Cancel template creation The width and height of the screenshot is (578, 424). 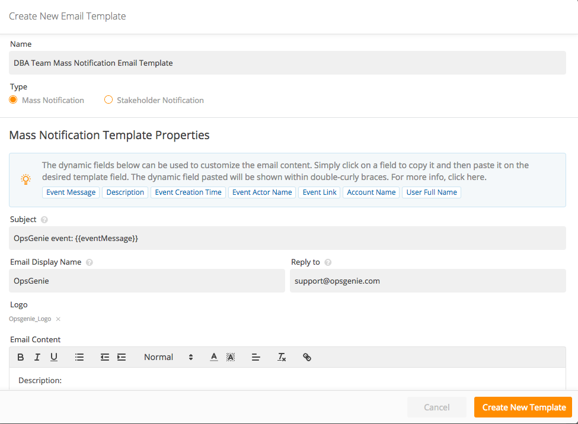coord(437,407)
